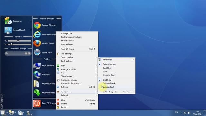Click the Arrange Icons By icon
This screenshot has height=116, width=206.
(x=58, y=69)
